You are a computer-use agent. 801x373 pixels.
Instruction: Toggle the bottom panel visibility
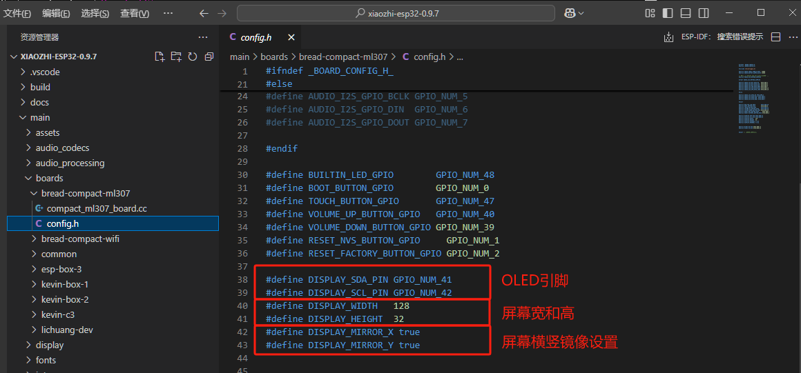tap(685, 13)
